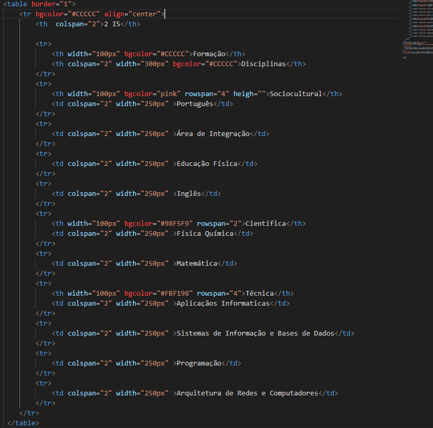The height and width of the screenshot is (428, 433).
Task: Place cursor in Português text
Action: click(x=195, y=104)
